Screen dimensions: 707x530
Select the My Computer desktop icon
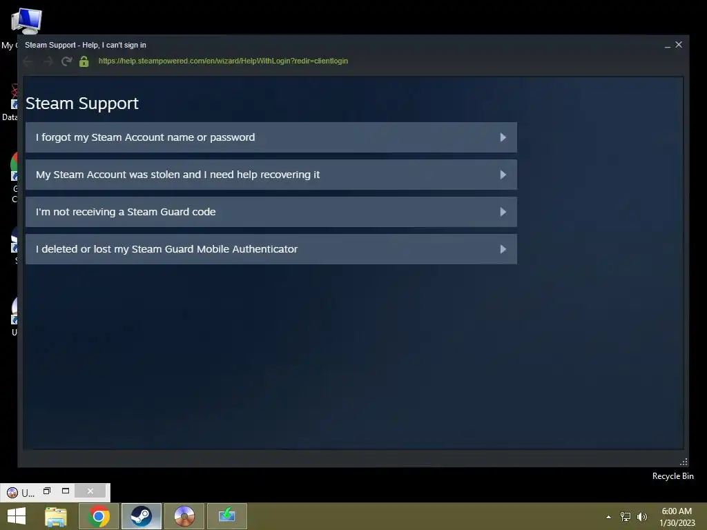(26, 21)
